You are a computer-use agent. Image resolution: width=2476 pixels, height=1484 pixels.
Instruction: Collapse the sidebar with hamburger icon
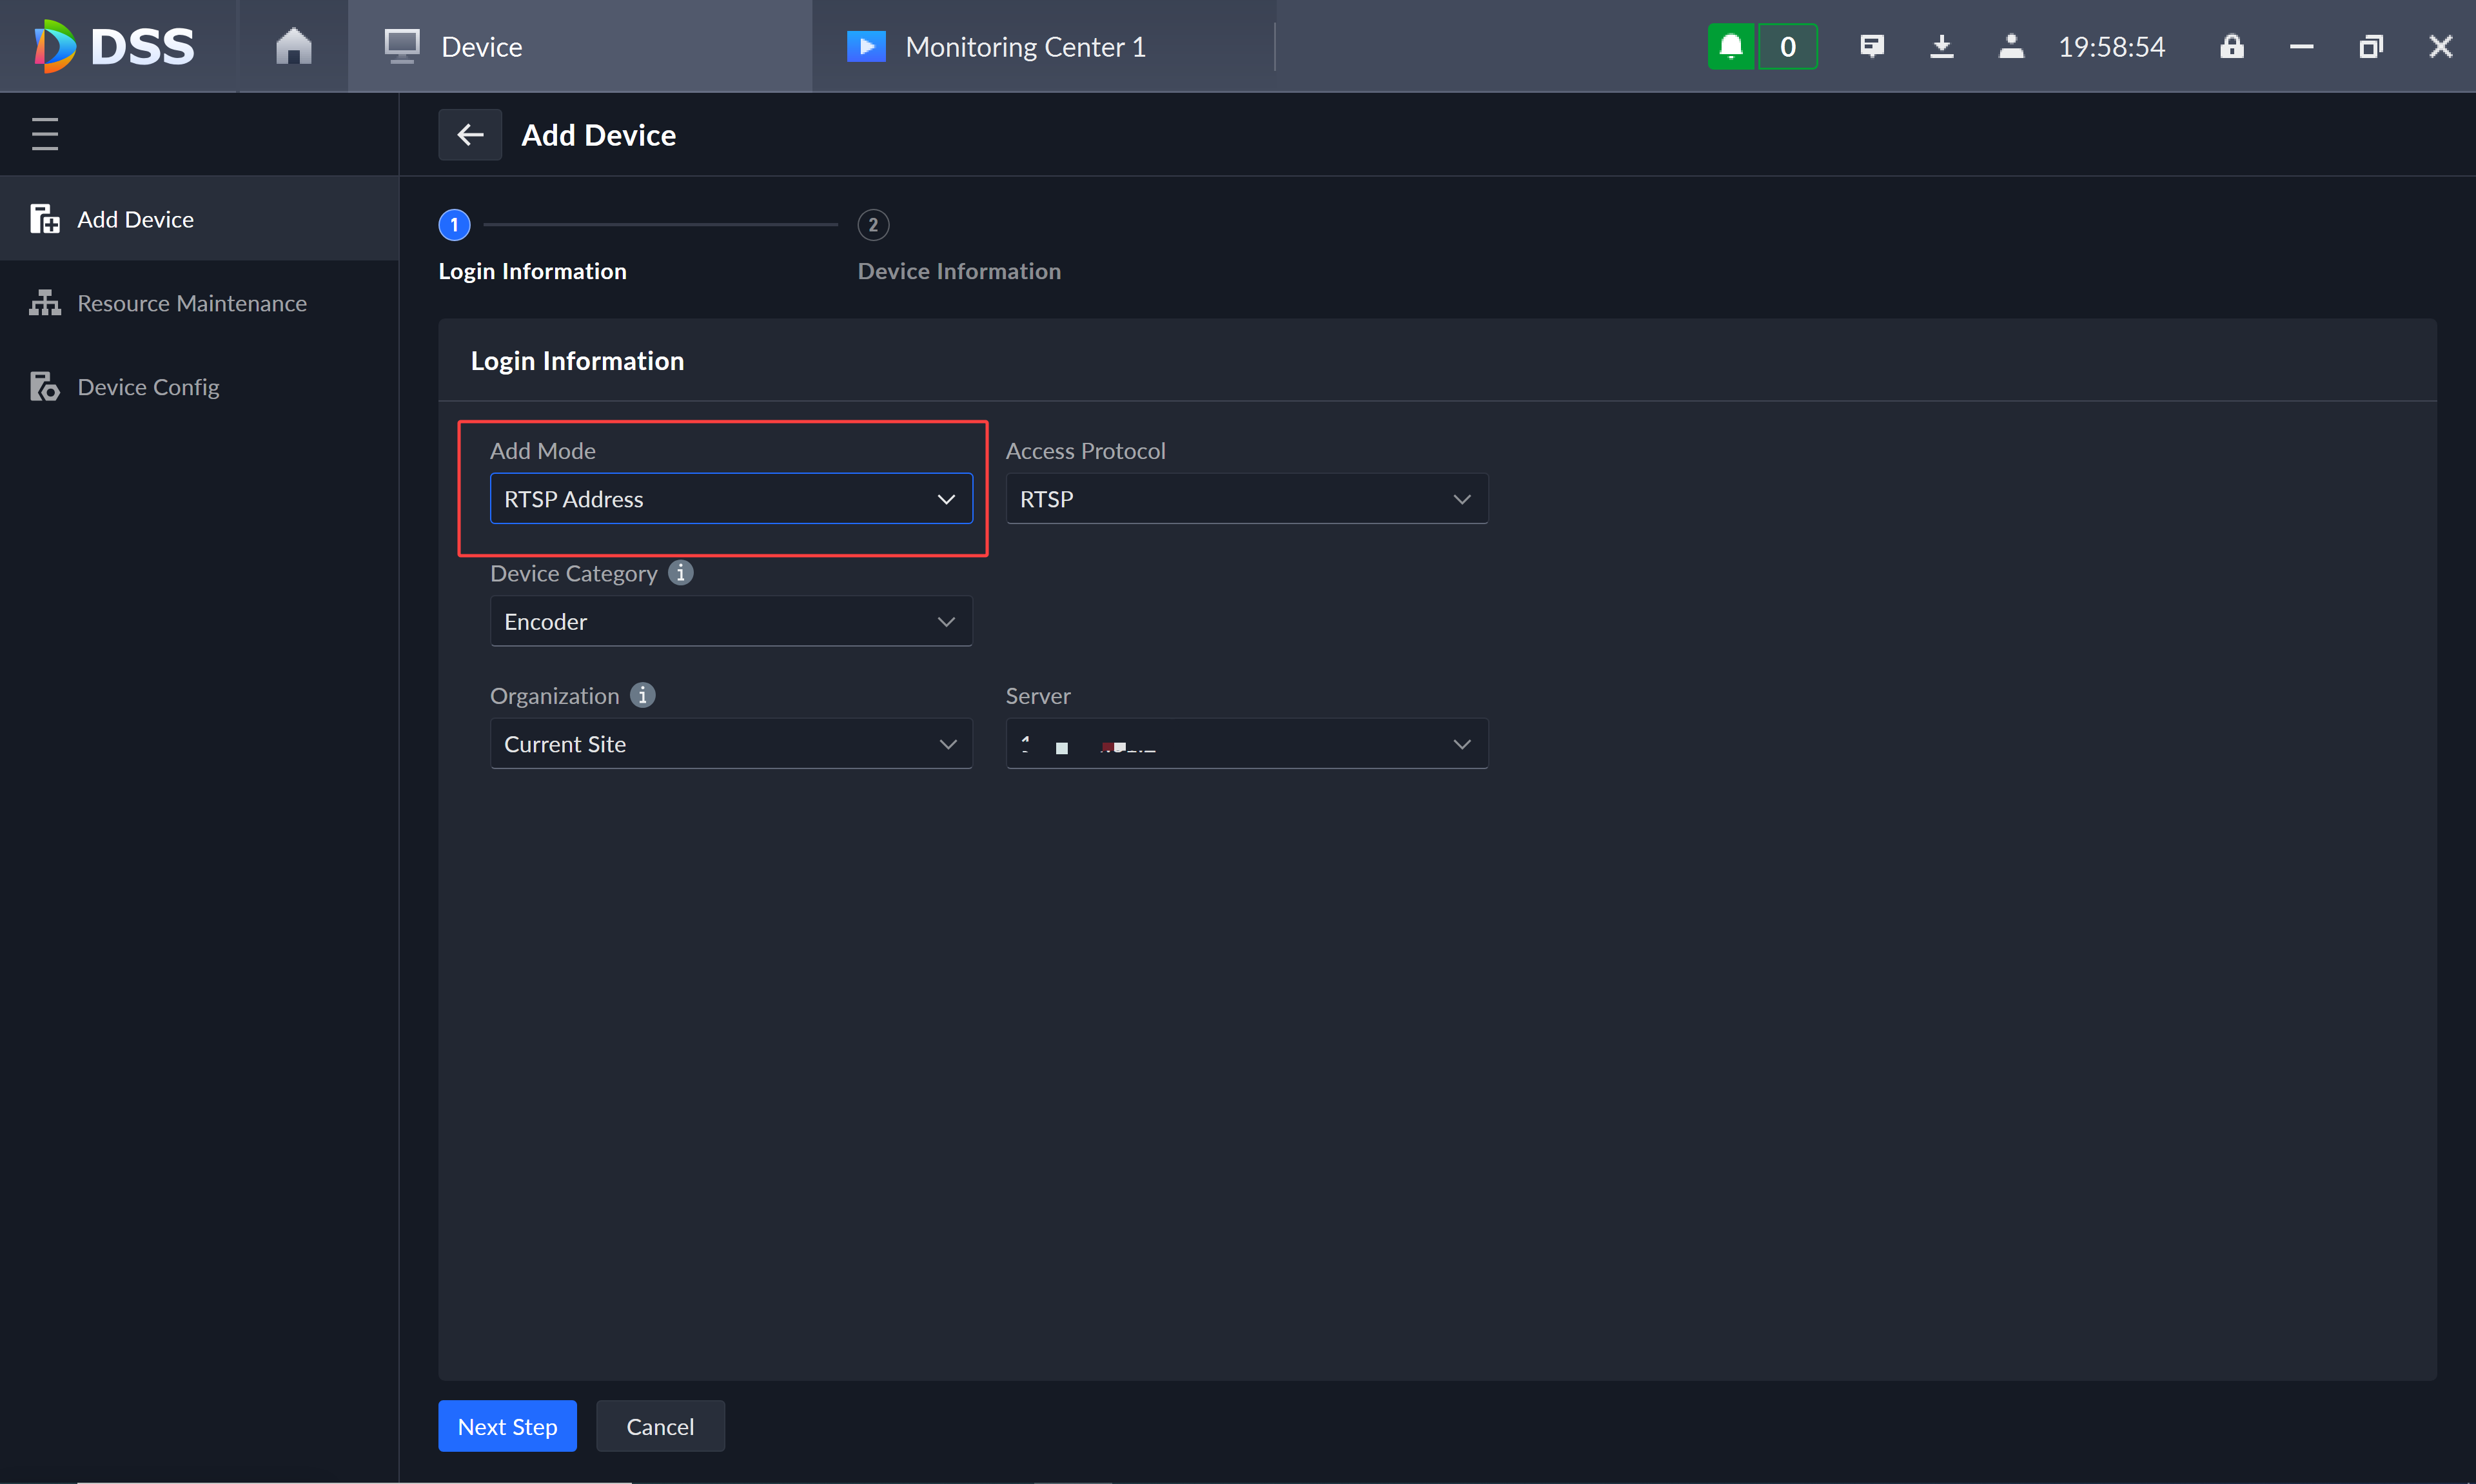[45, 134]
